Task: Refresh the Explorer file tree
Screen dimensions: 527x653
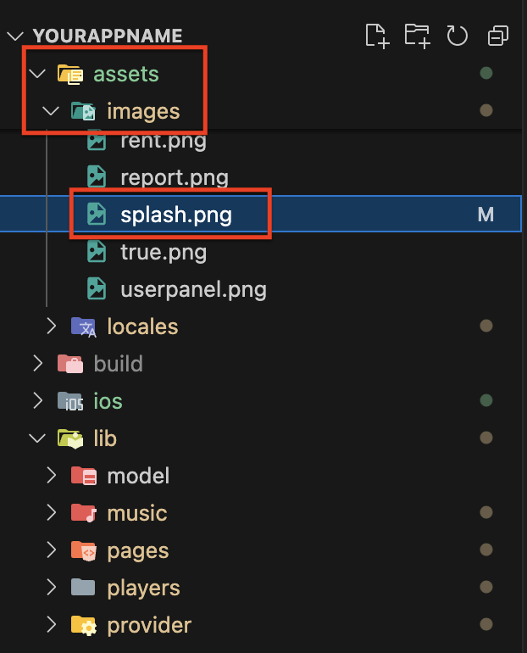Action: point(458,36)
